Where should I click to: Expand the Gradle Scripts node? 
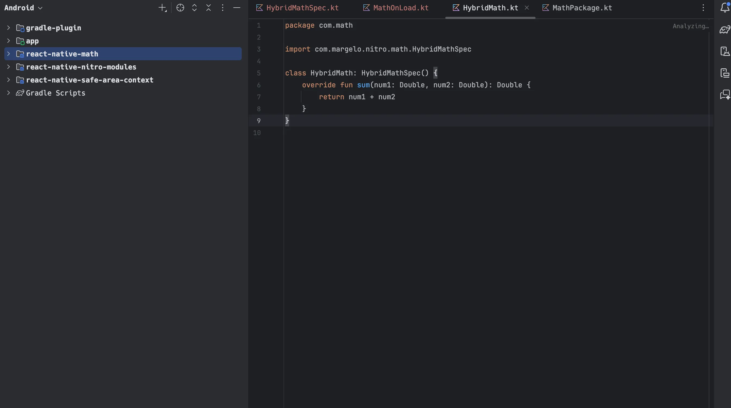[x=8, y=93]
